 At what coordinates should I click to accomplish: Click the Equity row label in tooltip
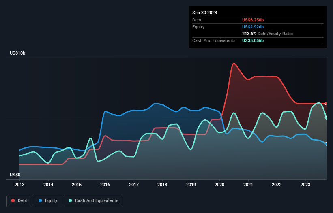[198, 27]
